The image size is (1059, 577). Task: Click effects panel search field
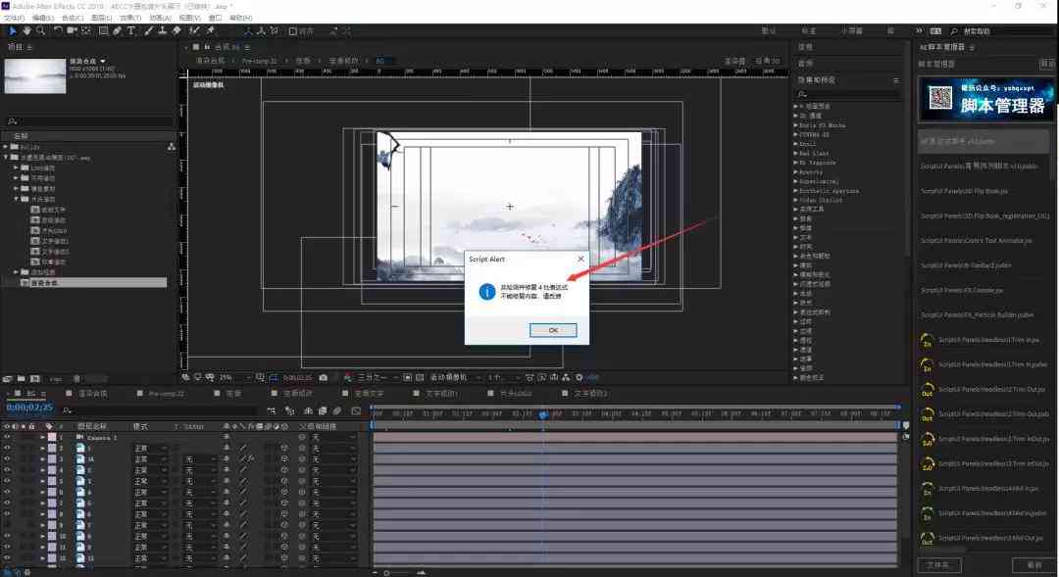(848, 94)
